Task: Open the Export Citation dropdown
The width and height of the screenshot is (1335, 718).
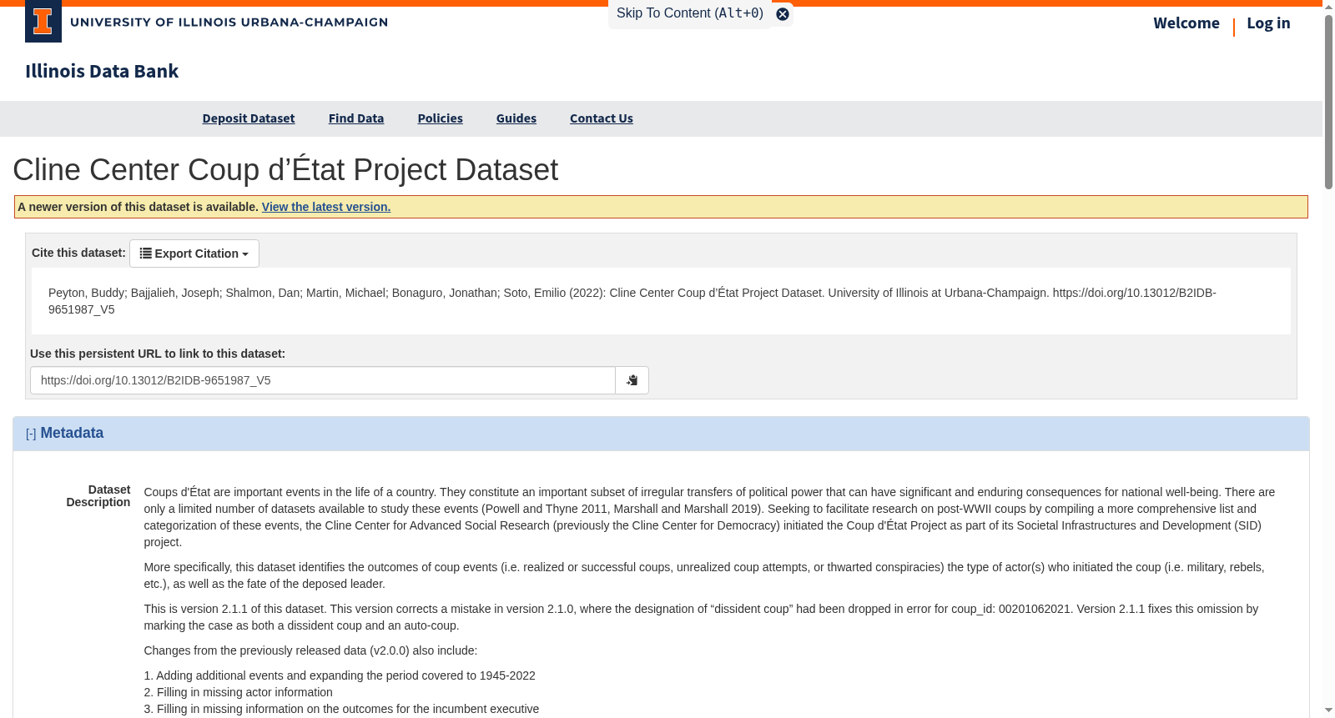Action: 194,254
